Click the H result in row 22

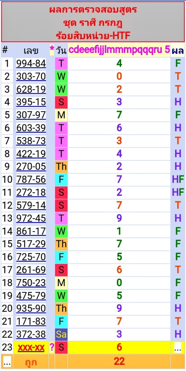click(x=178, y=334)
